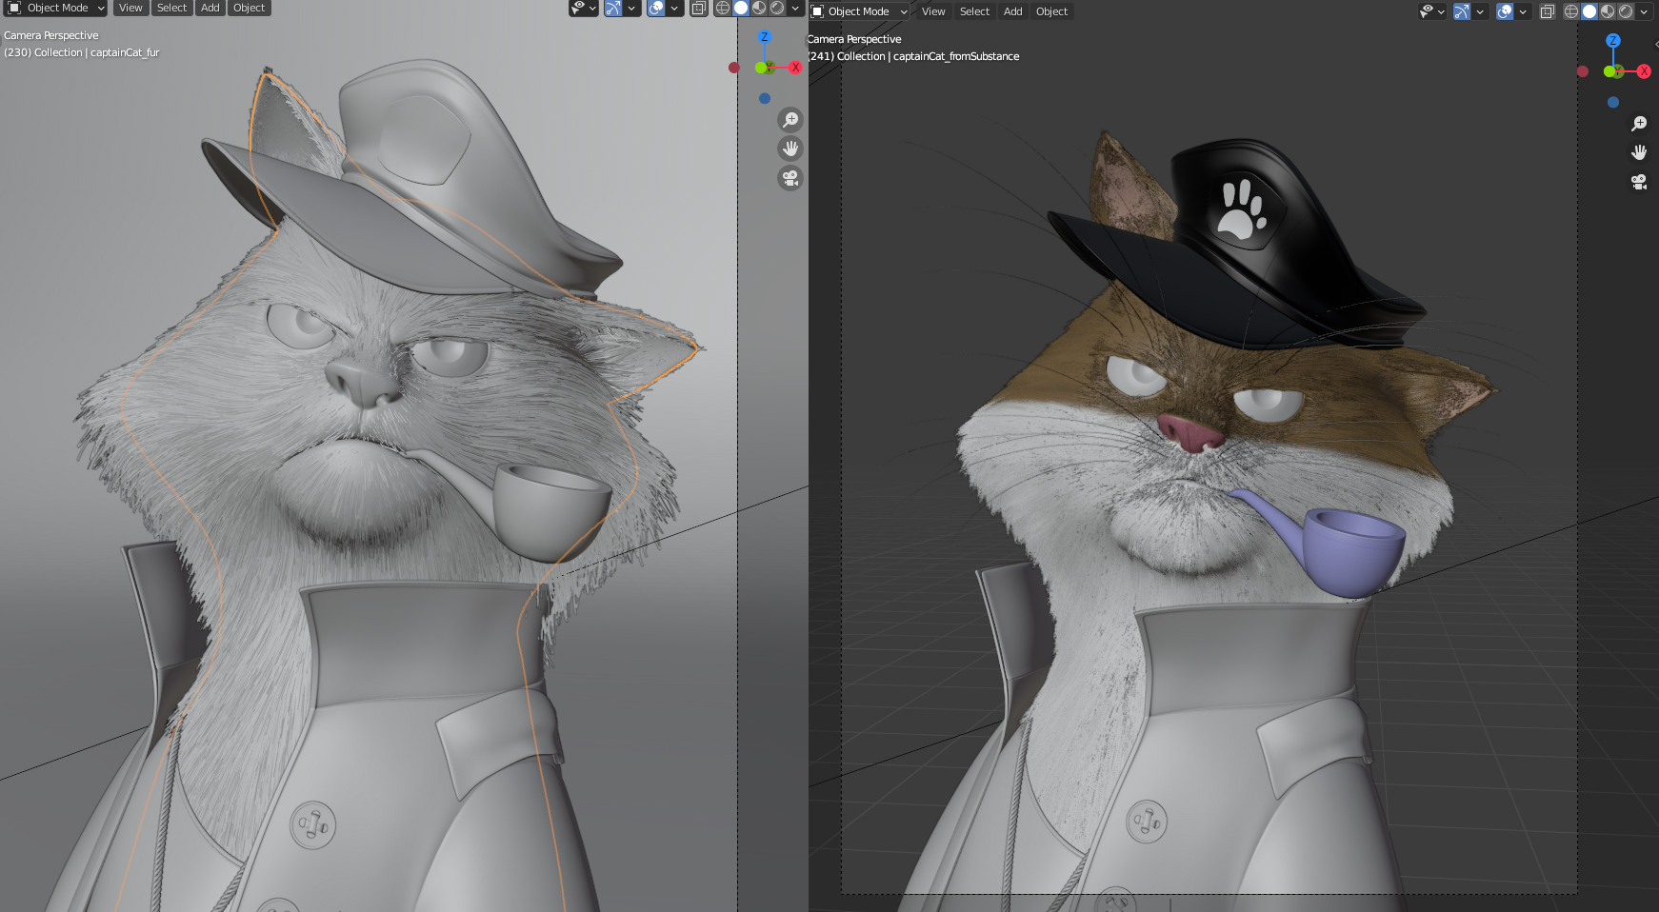Click Z axis on right viewport gizmo
The height and width of the screenshot is (912, 1659).
click(x=1612, y=41)
